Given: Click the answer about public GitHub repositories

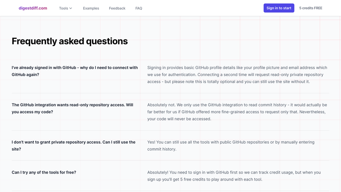Looking at the screenshot, I should point(231,145).
